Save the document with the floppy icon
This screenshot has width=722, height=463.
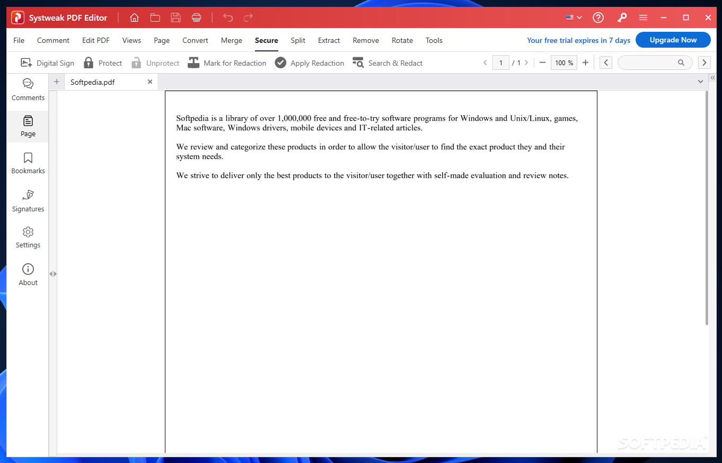[x=175, y=17]
